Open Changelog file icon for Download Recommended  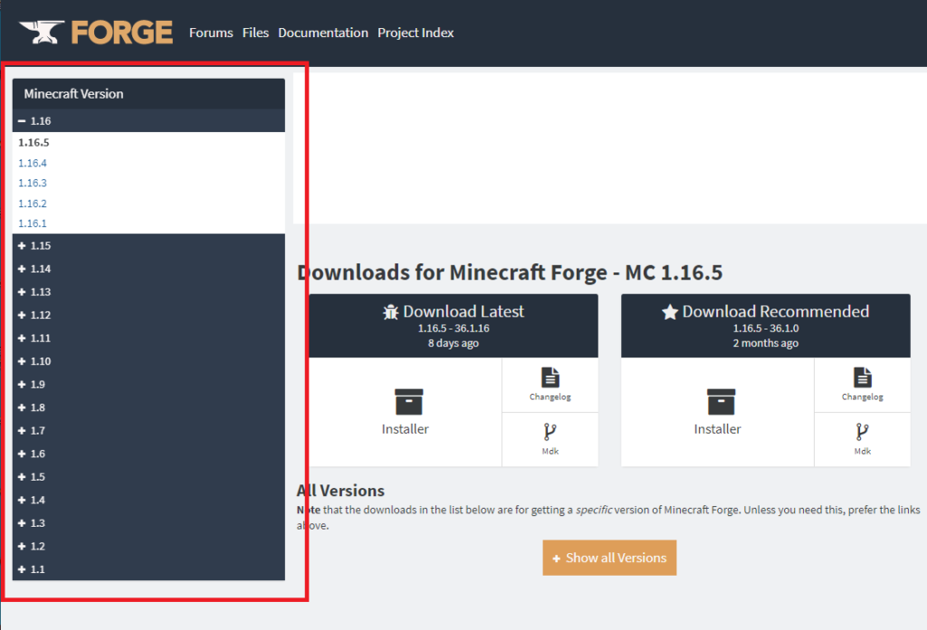[862, 377]
